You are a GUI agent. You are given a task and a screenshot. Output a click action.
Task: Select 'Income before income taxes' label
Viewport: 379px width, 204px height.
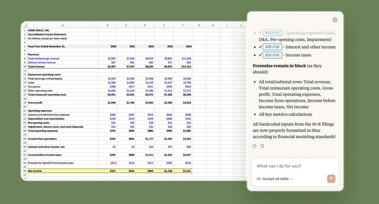pyautogui.click(x=63, y=155)
